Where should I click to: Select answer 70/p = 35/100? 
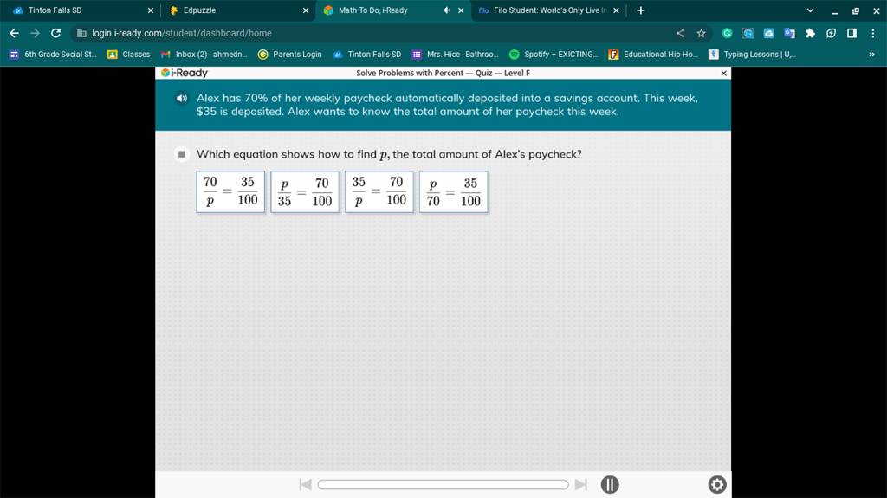click(x=230, y=192)
